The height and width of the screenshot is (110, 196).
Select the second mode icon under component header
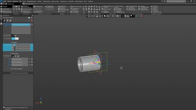(x=7, y=20)
